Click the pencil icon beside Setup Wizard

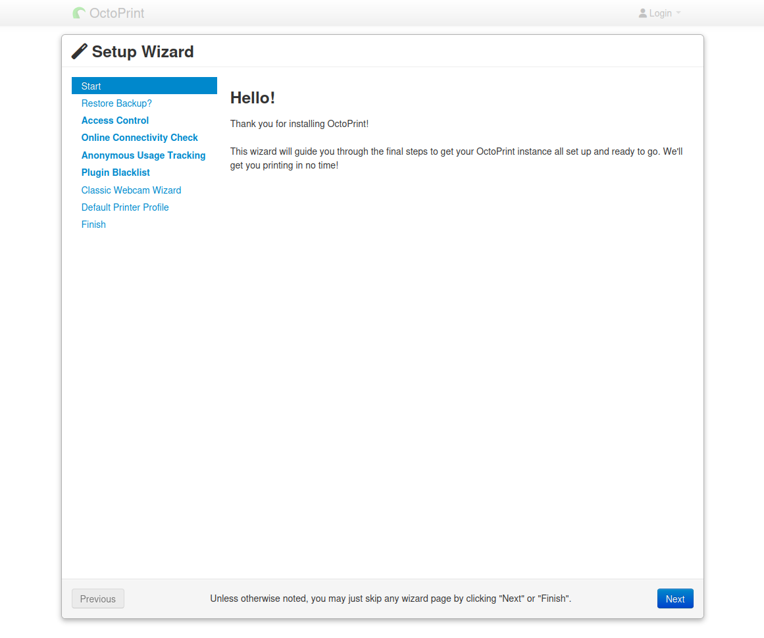[80, 51]
